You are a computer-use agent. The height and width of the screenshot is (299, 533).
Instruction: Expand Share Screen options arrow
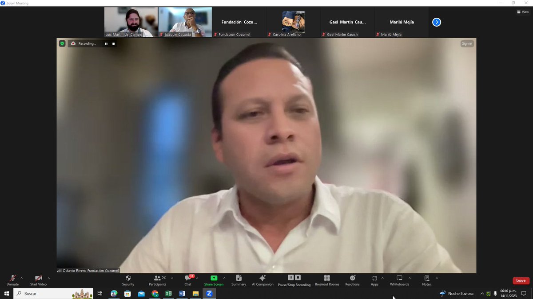click(x=224, y=278)
